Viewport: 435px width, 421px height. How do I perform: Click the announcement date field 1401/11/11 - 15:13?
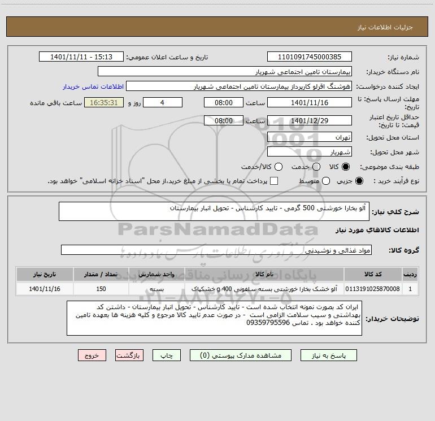click(81, 57)
